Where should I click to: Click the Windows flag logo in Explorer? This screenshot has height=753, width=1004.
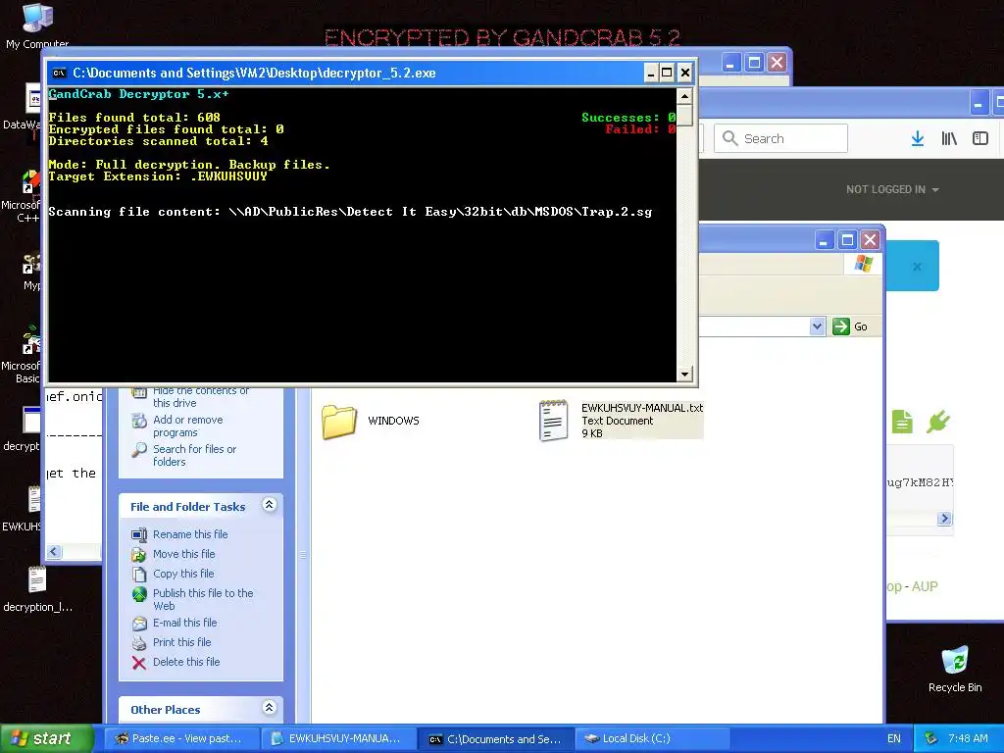pos(863,263)
